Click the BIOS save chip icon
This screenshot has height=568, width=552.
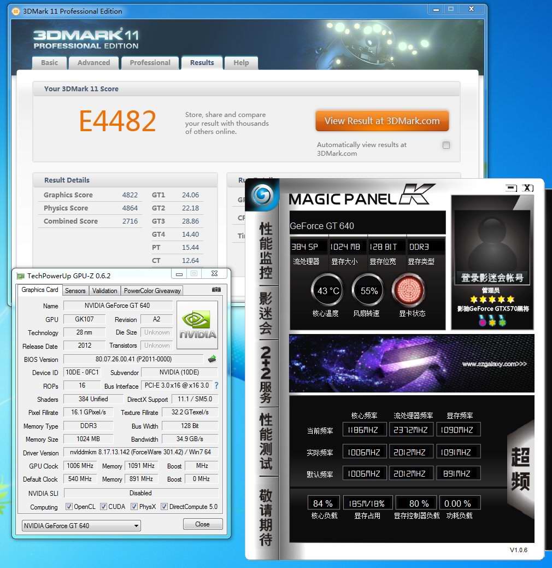pos(212,359)
